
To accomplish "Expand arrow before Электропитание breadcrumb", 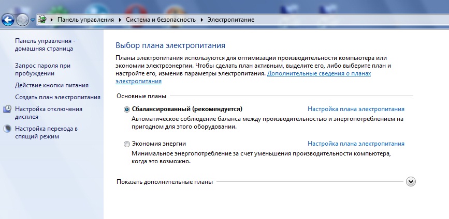I will (202, 20).
